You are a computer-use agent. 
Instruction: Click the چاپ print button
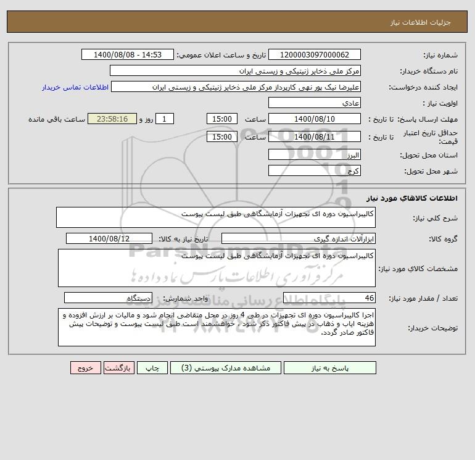tap(152, 368)
